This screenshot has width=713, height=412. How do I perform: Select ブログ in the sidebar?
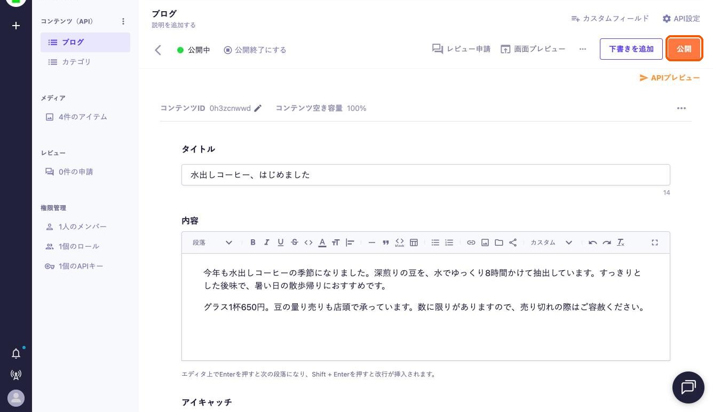[85, 42]
